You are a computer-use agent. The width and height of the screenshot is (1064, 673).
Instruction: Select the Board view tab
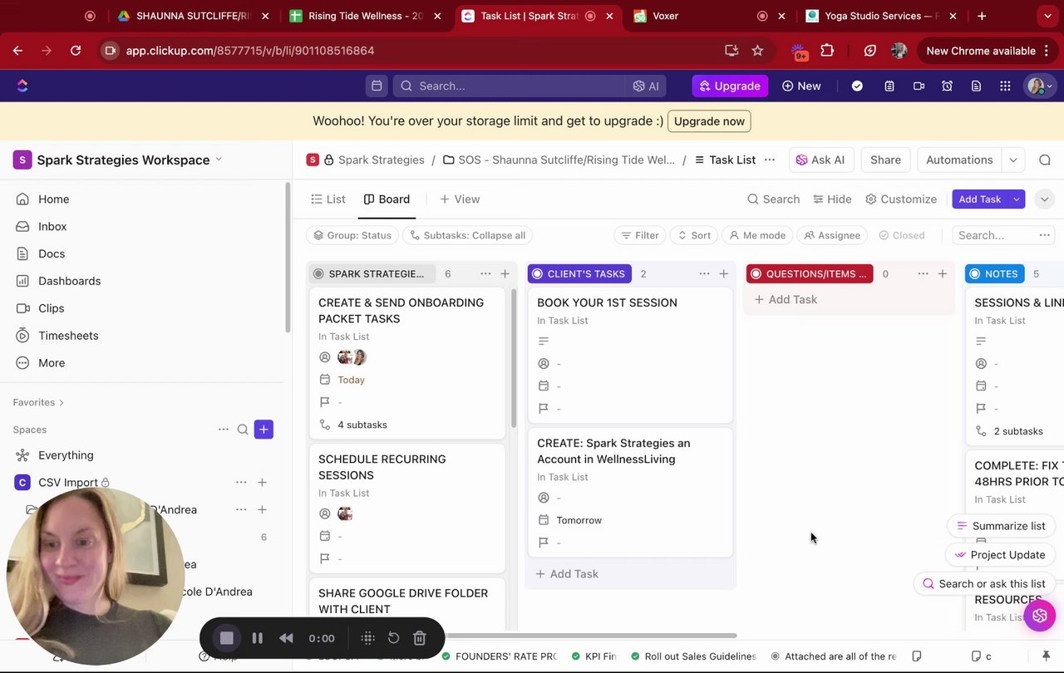387,199
